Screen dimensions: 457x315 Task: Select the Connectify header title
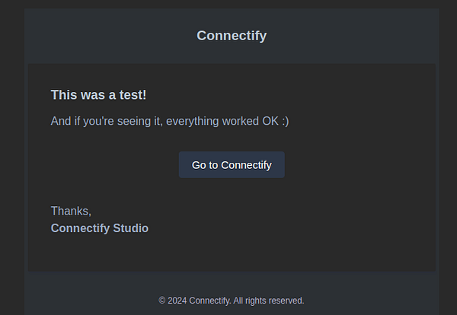click(x=232, y=36)
